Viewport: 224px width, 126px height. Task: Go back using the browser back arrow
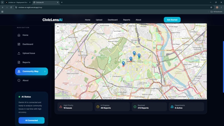pyautogui.click(x=3, y=7)
